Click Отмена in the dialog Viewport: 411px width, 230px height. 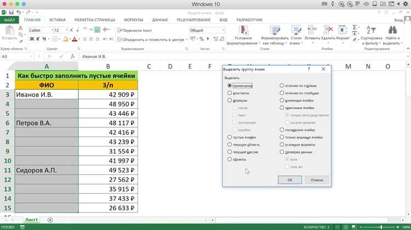pos(317,180)
